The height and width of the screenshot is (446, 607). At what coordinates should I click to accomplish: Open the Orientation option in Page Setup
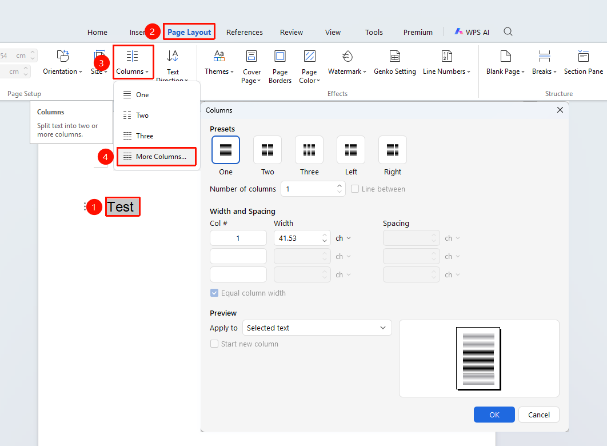(x=62, y=62)
